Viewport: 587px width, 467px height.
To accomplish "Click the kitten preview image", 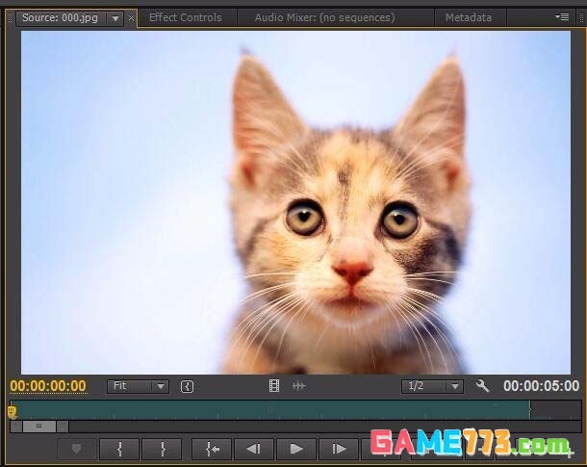I will (x=295, y=202).
